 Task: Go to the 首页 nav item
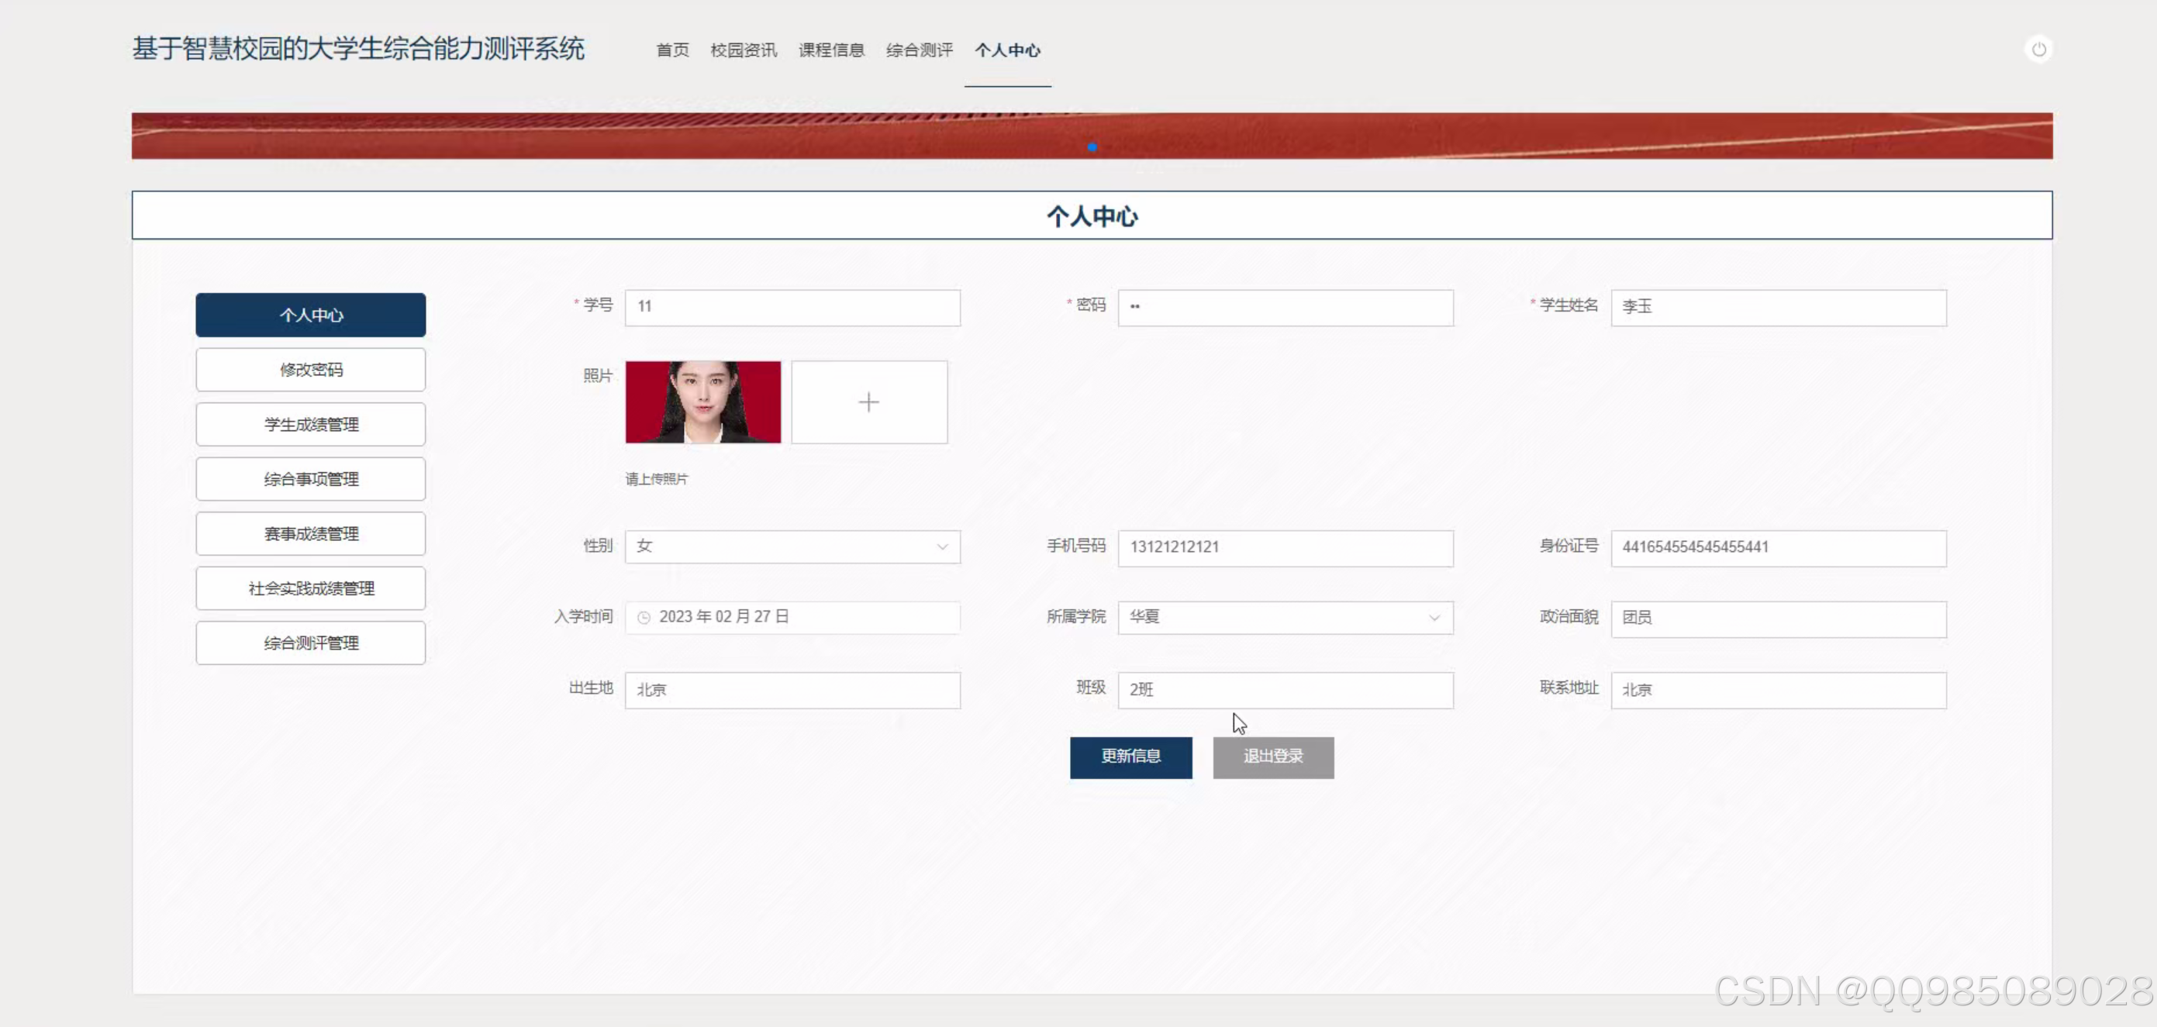(x=671, y=50)
